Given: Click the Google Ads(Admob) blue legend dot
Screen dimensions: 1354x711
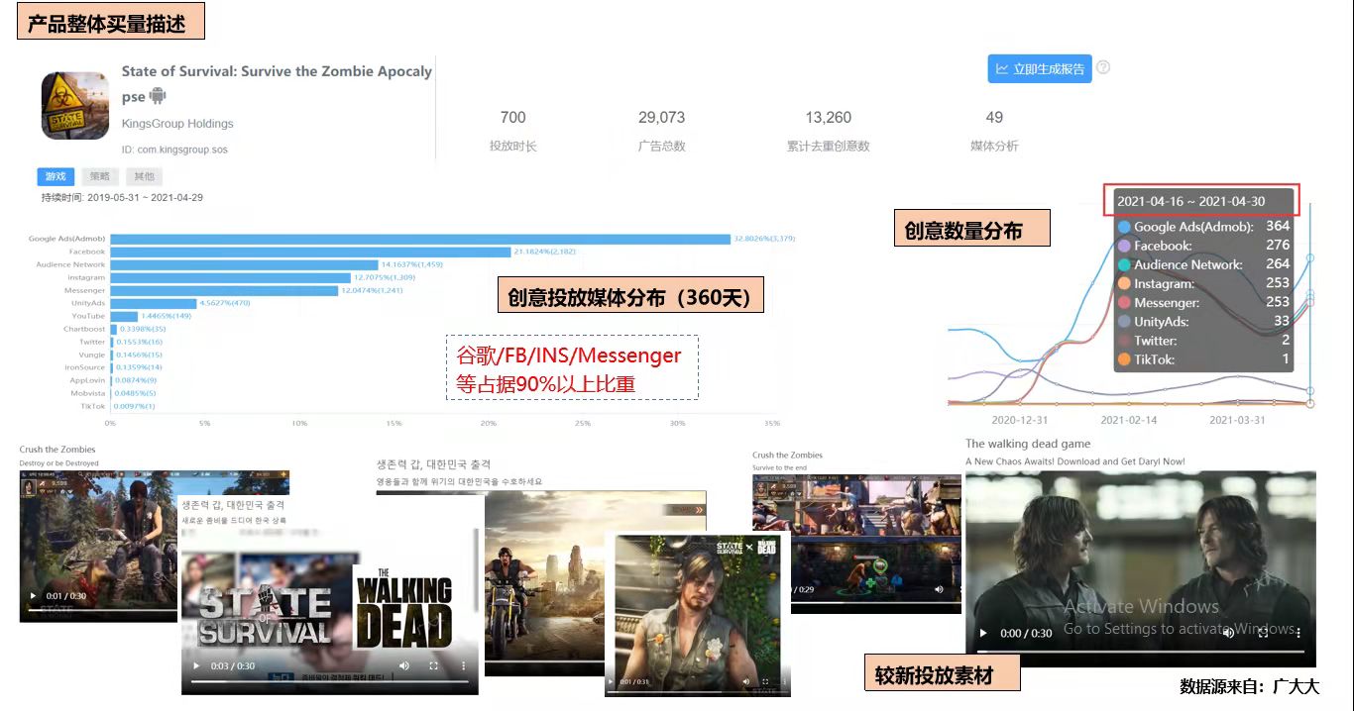Looking at the screenshot, I should click(x=1124, y=227).
